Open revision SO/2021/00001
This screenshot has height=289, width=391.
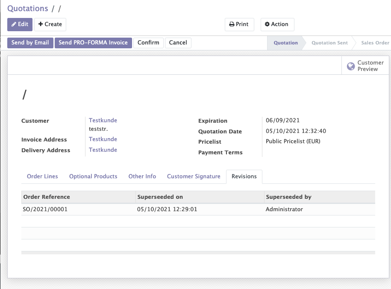45,209
